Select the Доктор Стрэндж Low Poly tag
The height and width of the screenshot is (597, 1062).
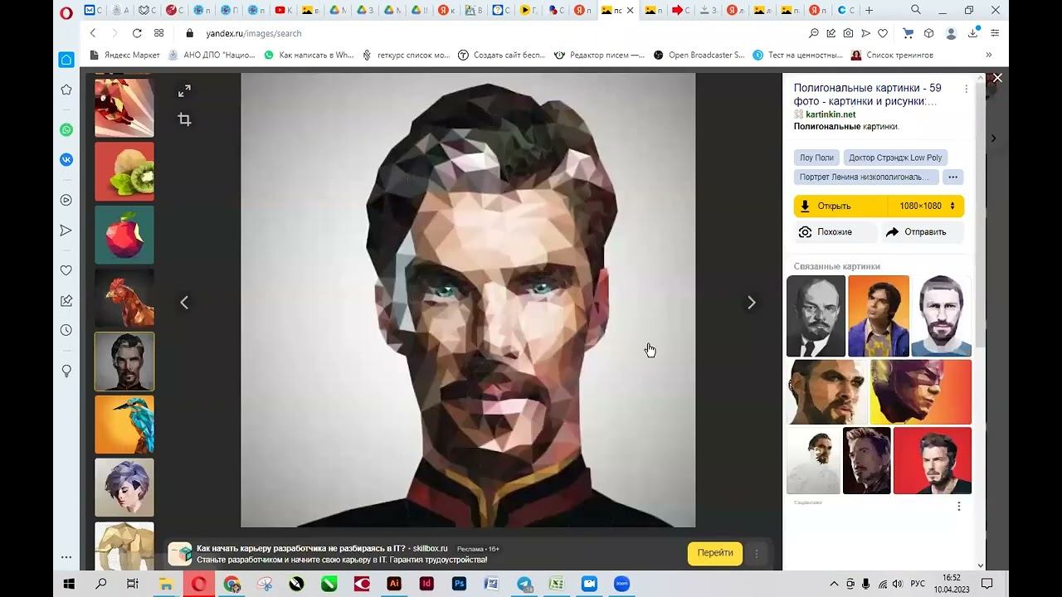(x=895, y=158)
